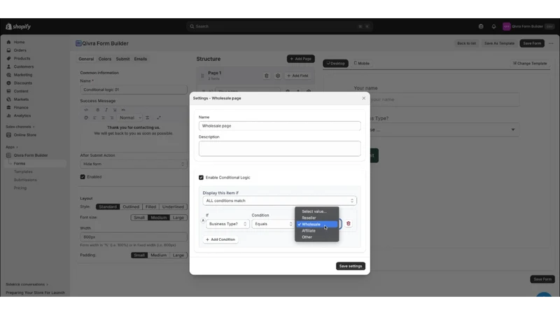Click the Name field containing 'Wholesale page'
This screenshot has height=315, width=560.
279,126
